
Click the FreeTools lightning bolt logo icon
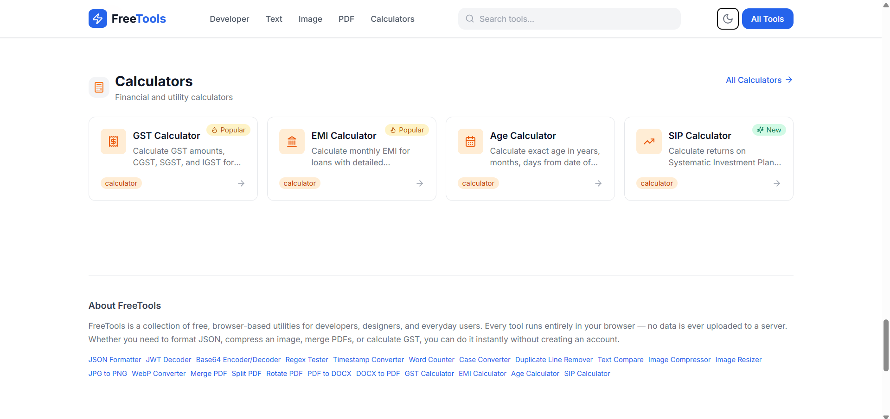(x=98, y=19)
